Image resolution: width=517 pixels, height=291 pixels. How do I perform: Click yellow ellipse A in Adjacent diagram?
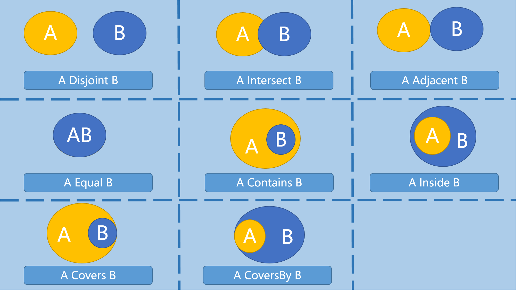click(404, 30)
